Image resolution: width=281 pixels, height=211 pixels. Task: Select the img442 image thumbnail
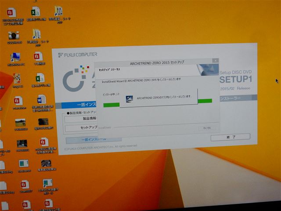tap(17, 78)
